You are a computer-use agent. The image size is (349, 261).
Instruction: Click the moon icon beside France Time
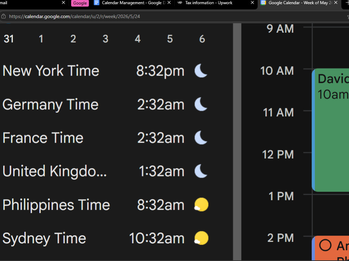201,138
